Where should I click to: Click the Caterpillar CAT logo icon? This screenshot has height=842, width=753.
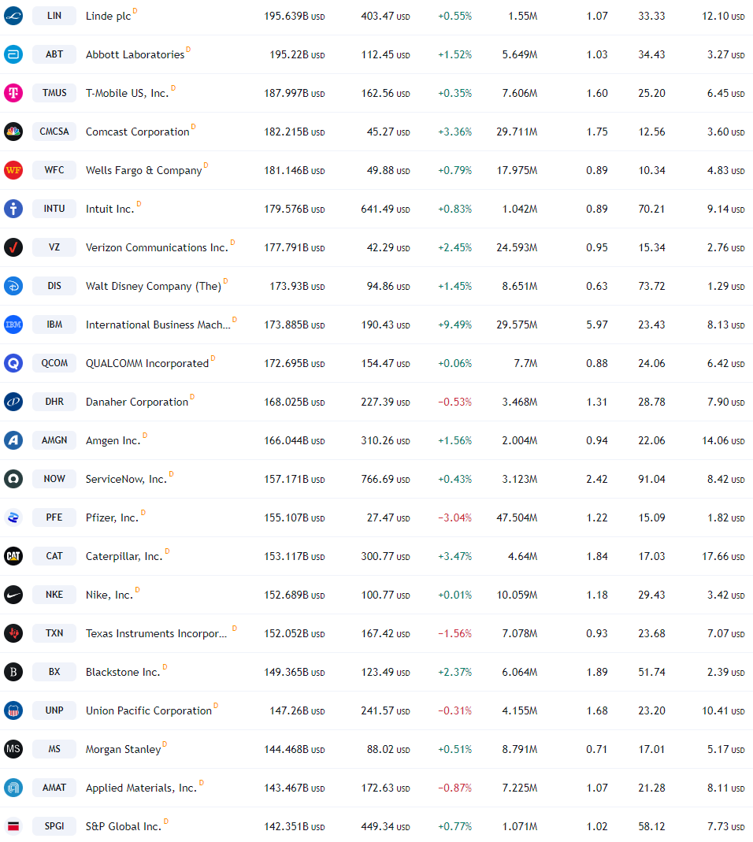13,556
